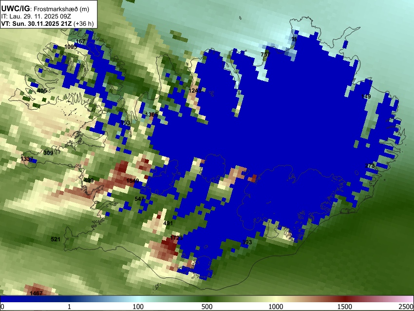Click the map value label 309
The image size is (414, 311).
[x=48, y=153]
